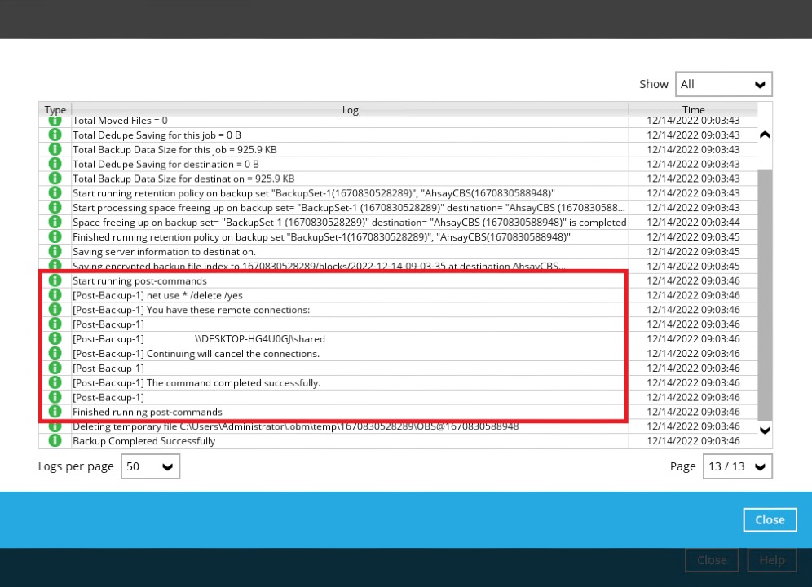The image size is (812, 587).
Task: Click the vertical scrollbar thumb
Action: click(765, 293)
